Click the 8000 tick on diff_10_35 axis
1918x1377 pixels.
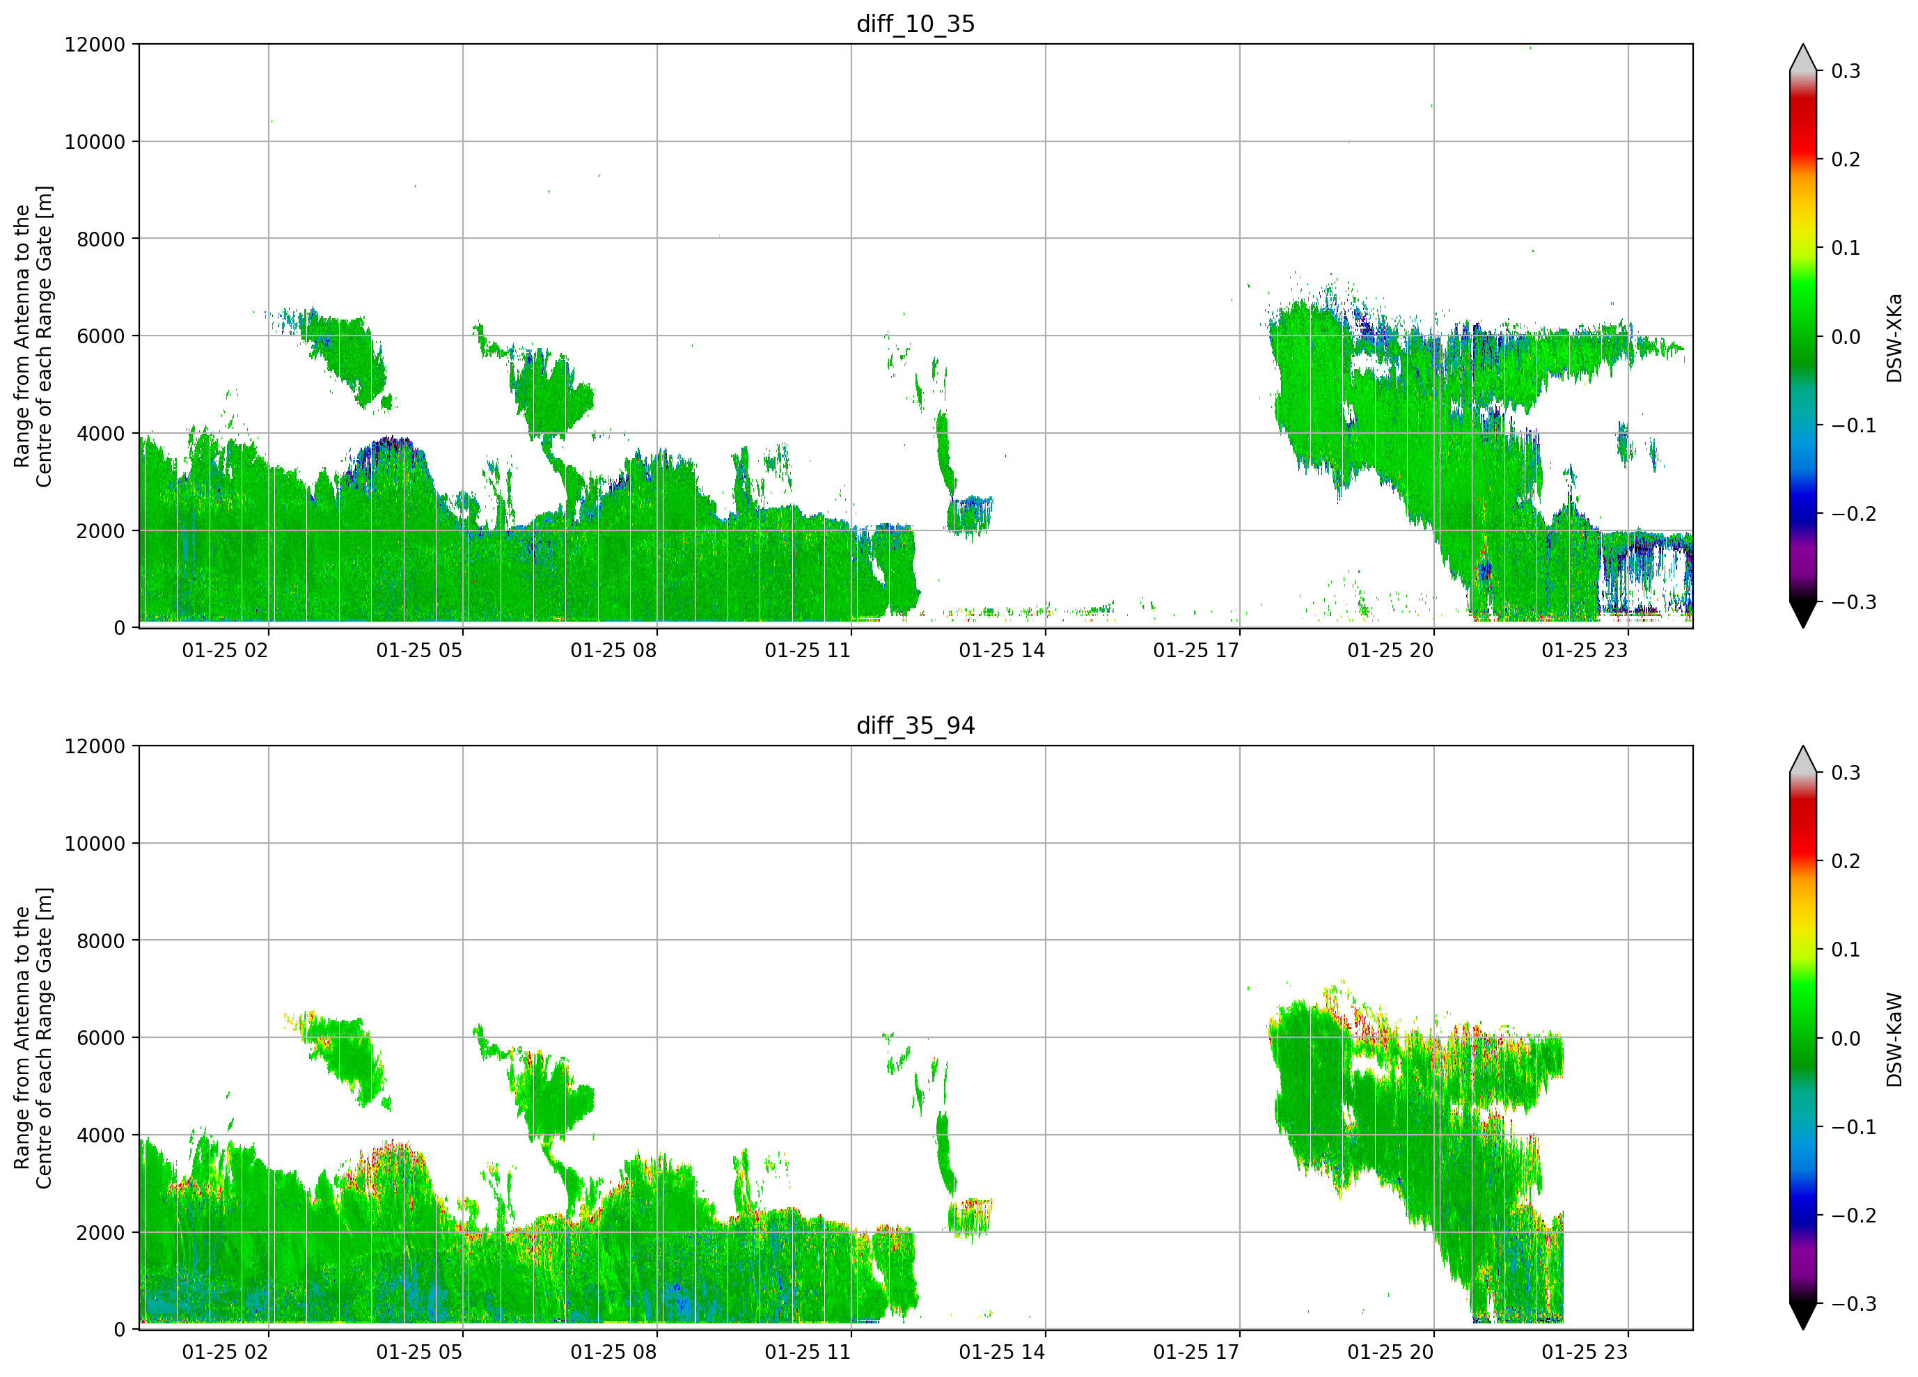coord(101,239)
